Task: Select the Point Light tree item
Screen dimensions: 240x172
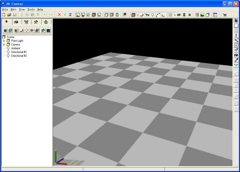Action: pos(17,41)
